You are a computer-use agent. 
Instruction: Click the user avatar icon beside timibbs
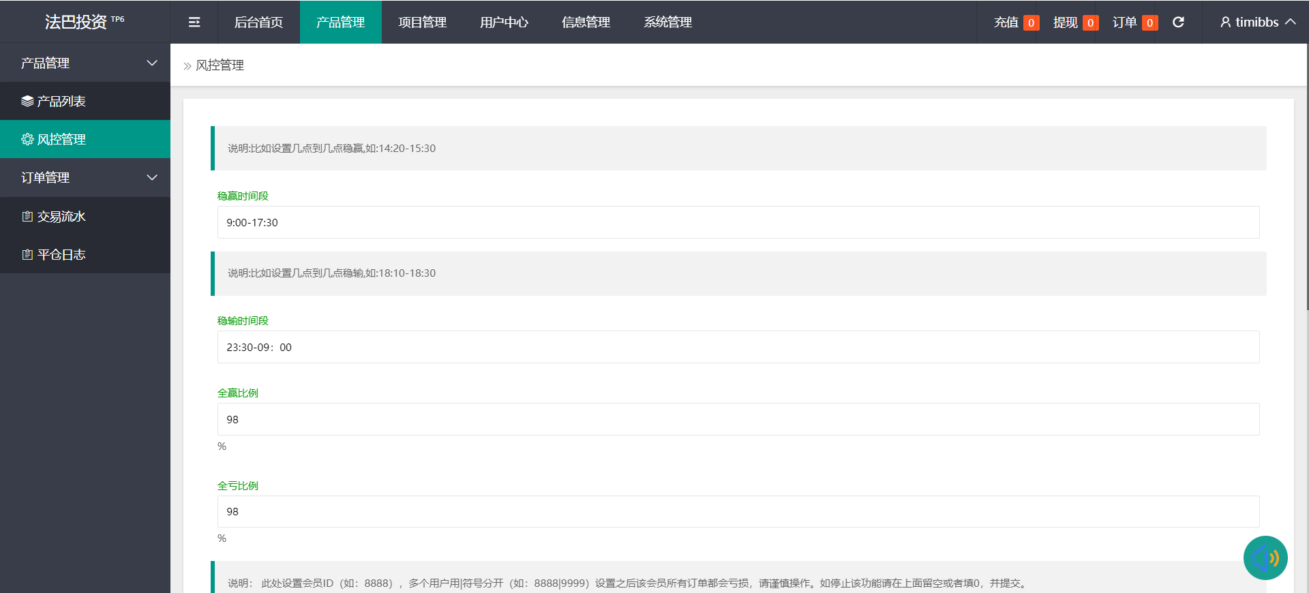click(1225, 22)
